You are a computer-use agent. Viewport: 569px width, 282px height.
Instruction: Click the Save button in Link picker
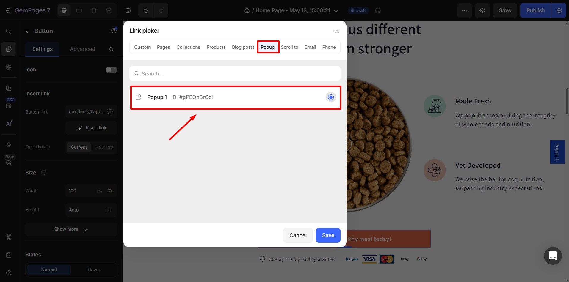328,235
